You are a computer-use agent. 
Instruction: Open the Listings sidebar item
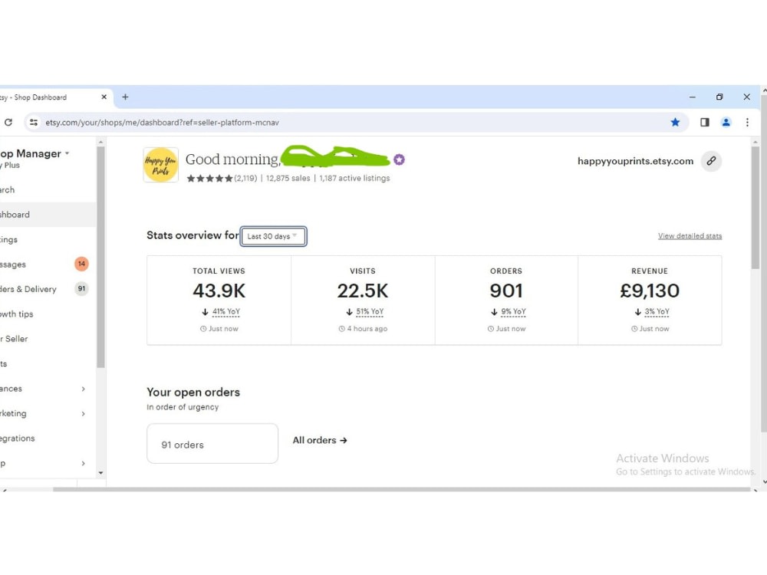point(48,239)
